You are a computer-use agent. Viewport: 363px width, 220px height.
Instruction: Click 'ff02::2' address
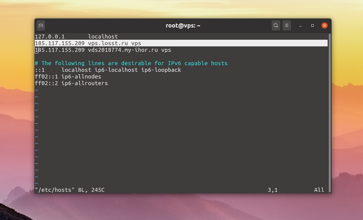(47, 83)
